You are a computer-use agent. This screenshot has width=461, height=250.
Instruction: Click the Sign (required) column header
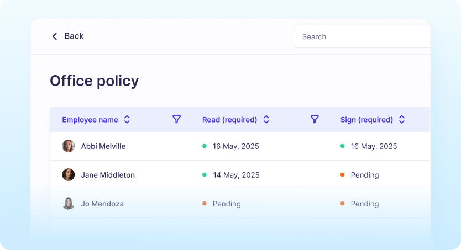click(366, 120)
